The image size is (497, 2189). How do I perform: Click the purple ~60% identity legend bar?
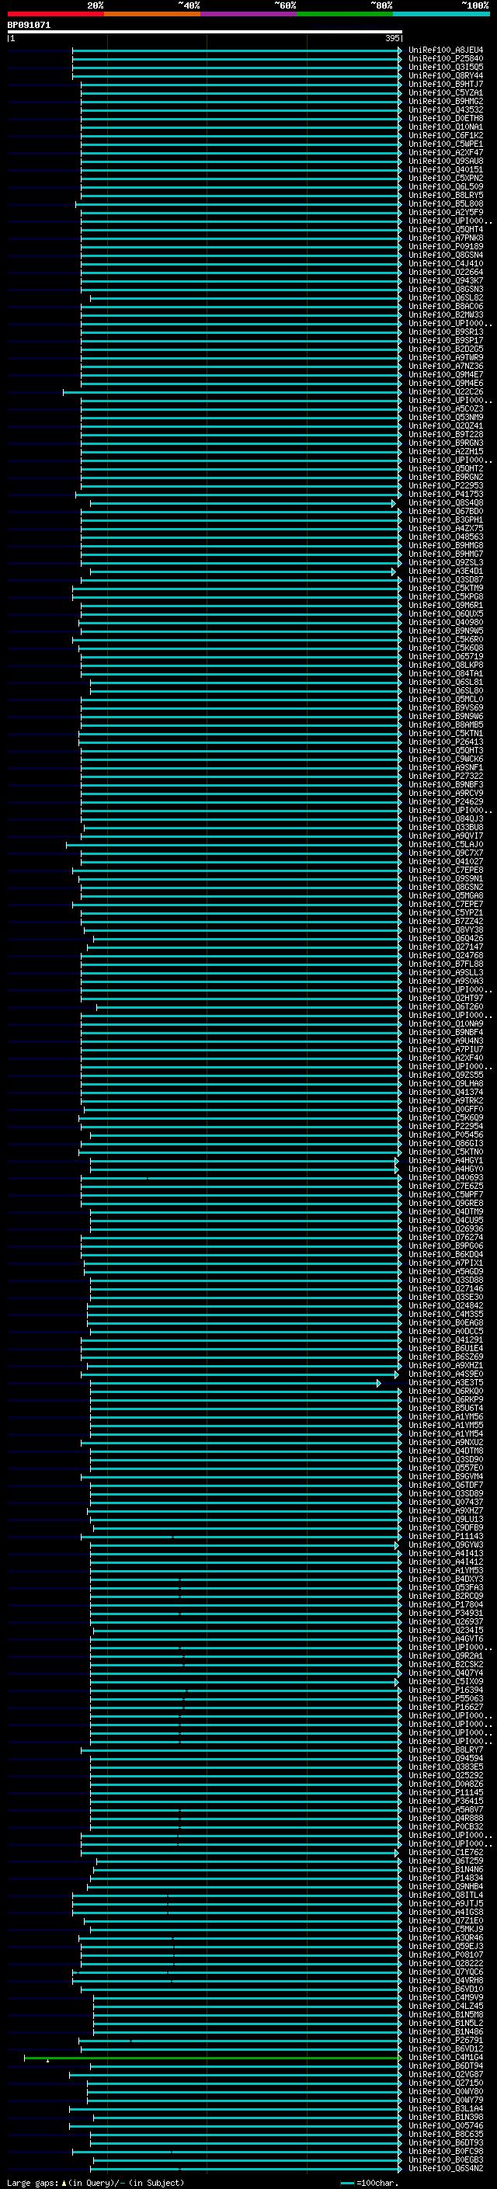249,14
